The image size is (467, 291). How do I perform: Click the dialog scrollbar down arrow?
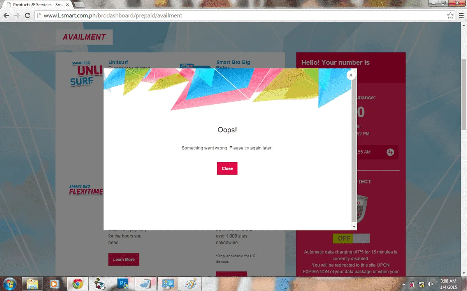[354, 227]
